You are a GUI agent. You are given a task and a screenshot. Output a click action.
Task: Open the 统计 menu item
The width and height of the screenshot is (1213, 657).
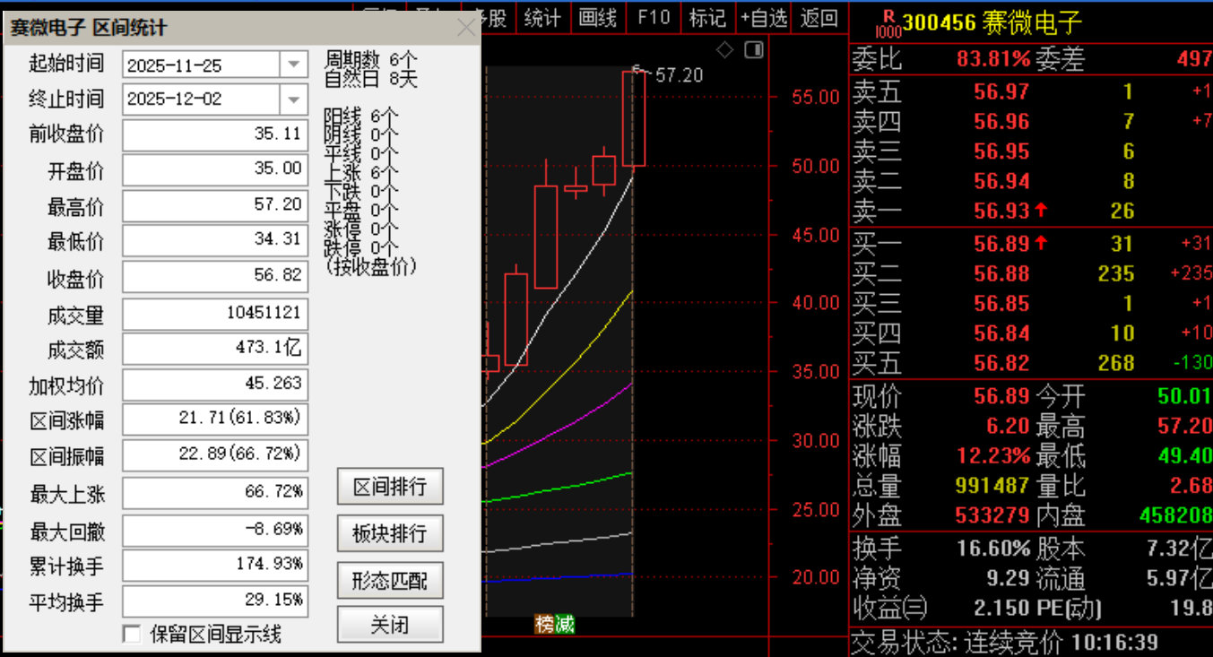[542, 17]
